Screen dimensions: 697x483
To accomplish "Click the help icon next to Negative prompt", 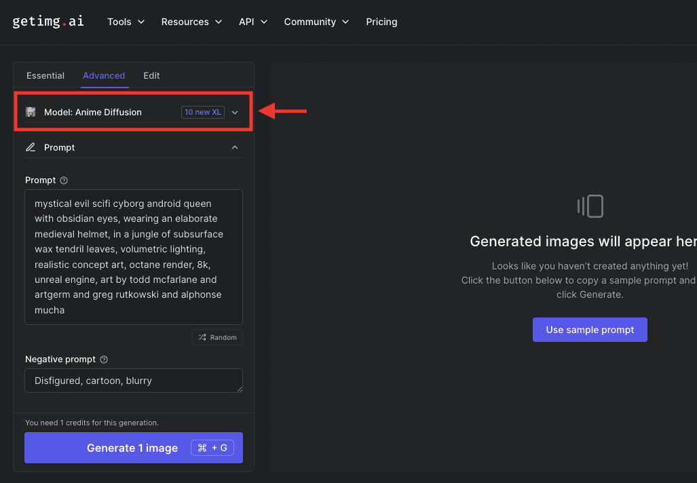I will 104,360.
